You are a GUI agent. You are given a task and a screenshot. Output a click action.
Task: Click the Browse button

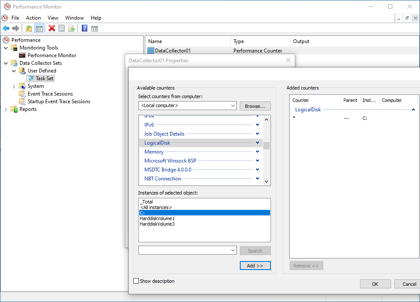point(255,106)
